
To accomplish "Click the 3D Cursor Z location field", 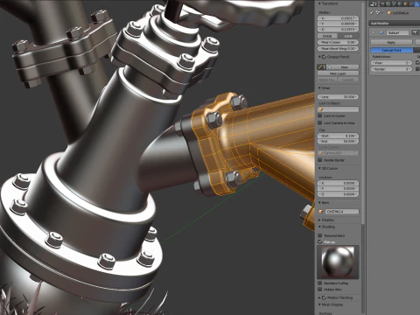I will pyautogui.click(x=338, y=194).
